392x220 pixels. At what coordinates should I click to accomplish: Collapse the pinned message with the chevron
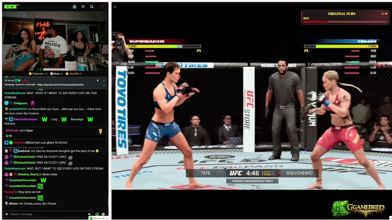coord(104,85)
